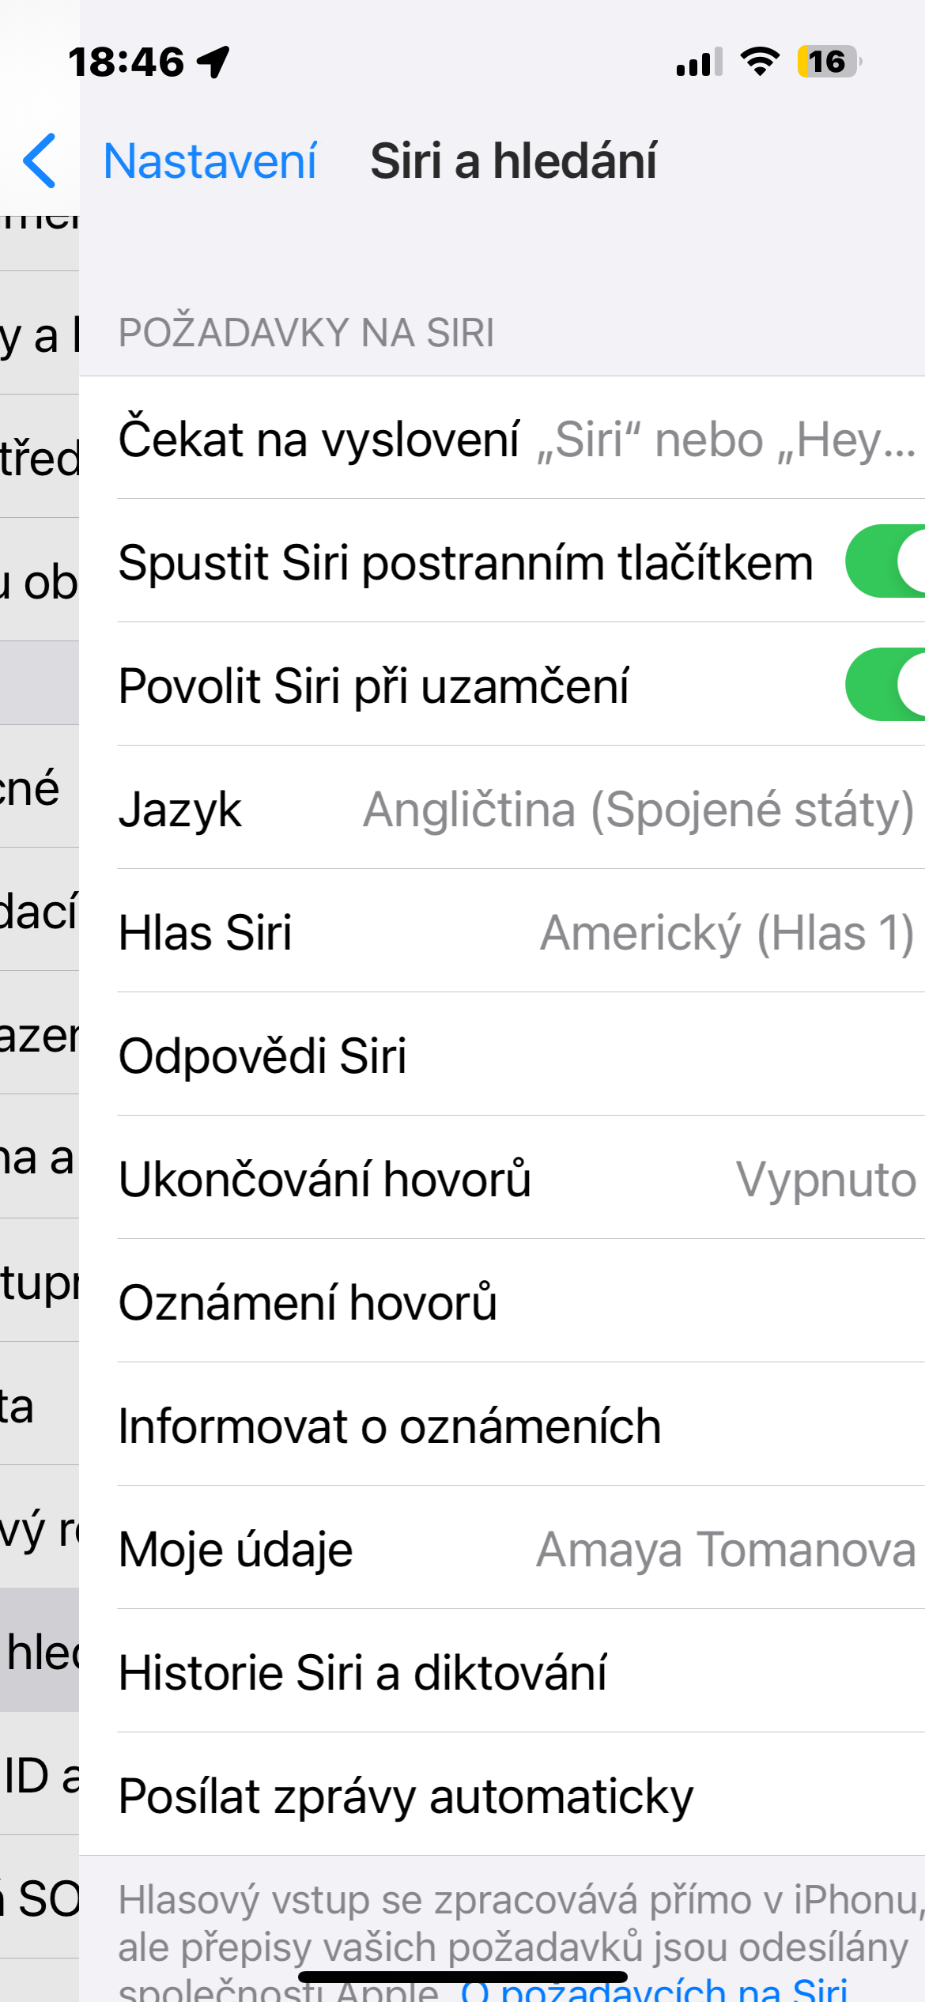Open Historie Siri a diktování

[518, 1672]
